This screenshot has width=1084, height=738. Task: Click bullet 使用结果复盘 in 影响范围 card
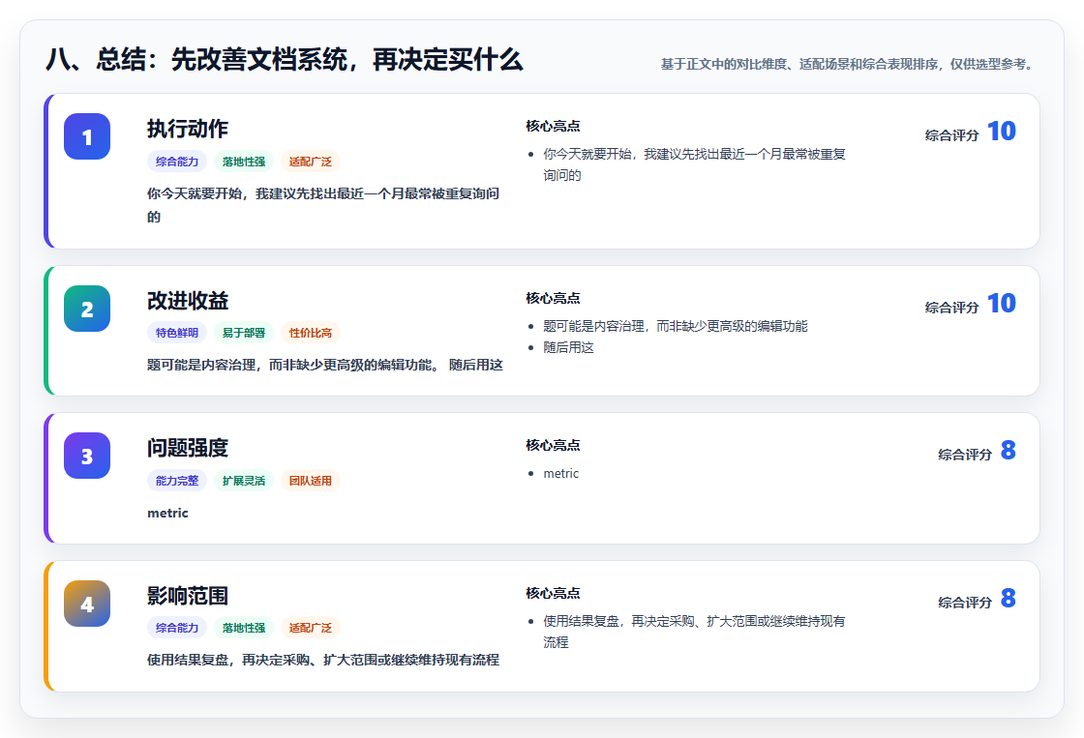(x=694, y=632)
